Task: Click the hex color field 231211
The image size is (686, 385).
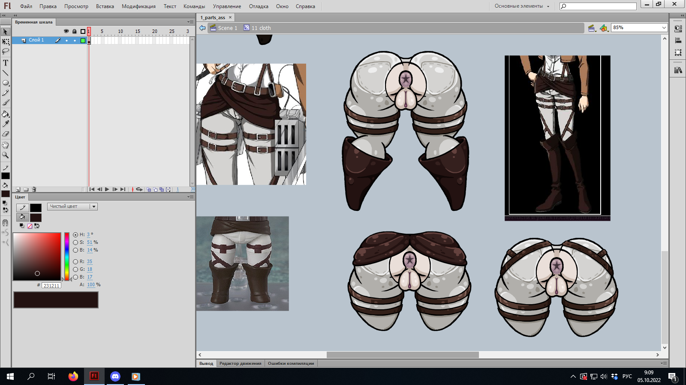Action: tap(51, 286)
